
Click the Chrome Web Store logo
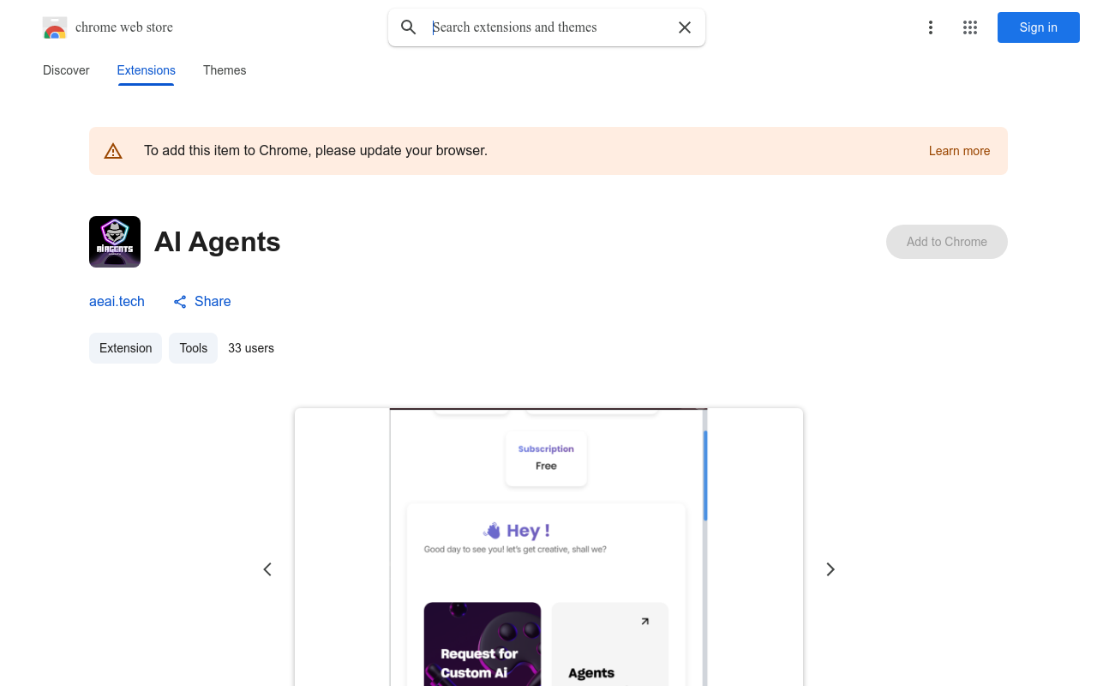[55, 27]
